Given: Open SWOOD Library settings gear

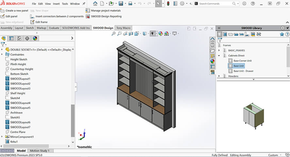Looking at the screenshot, I should coord(282,28).
